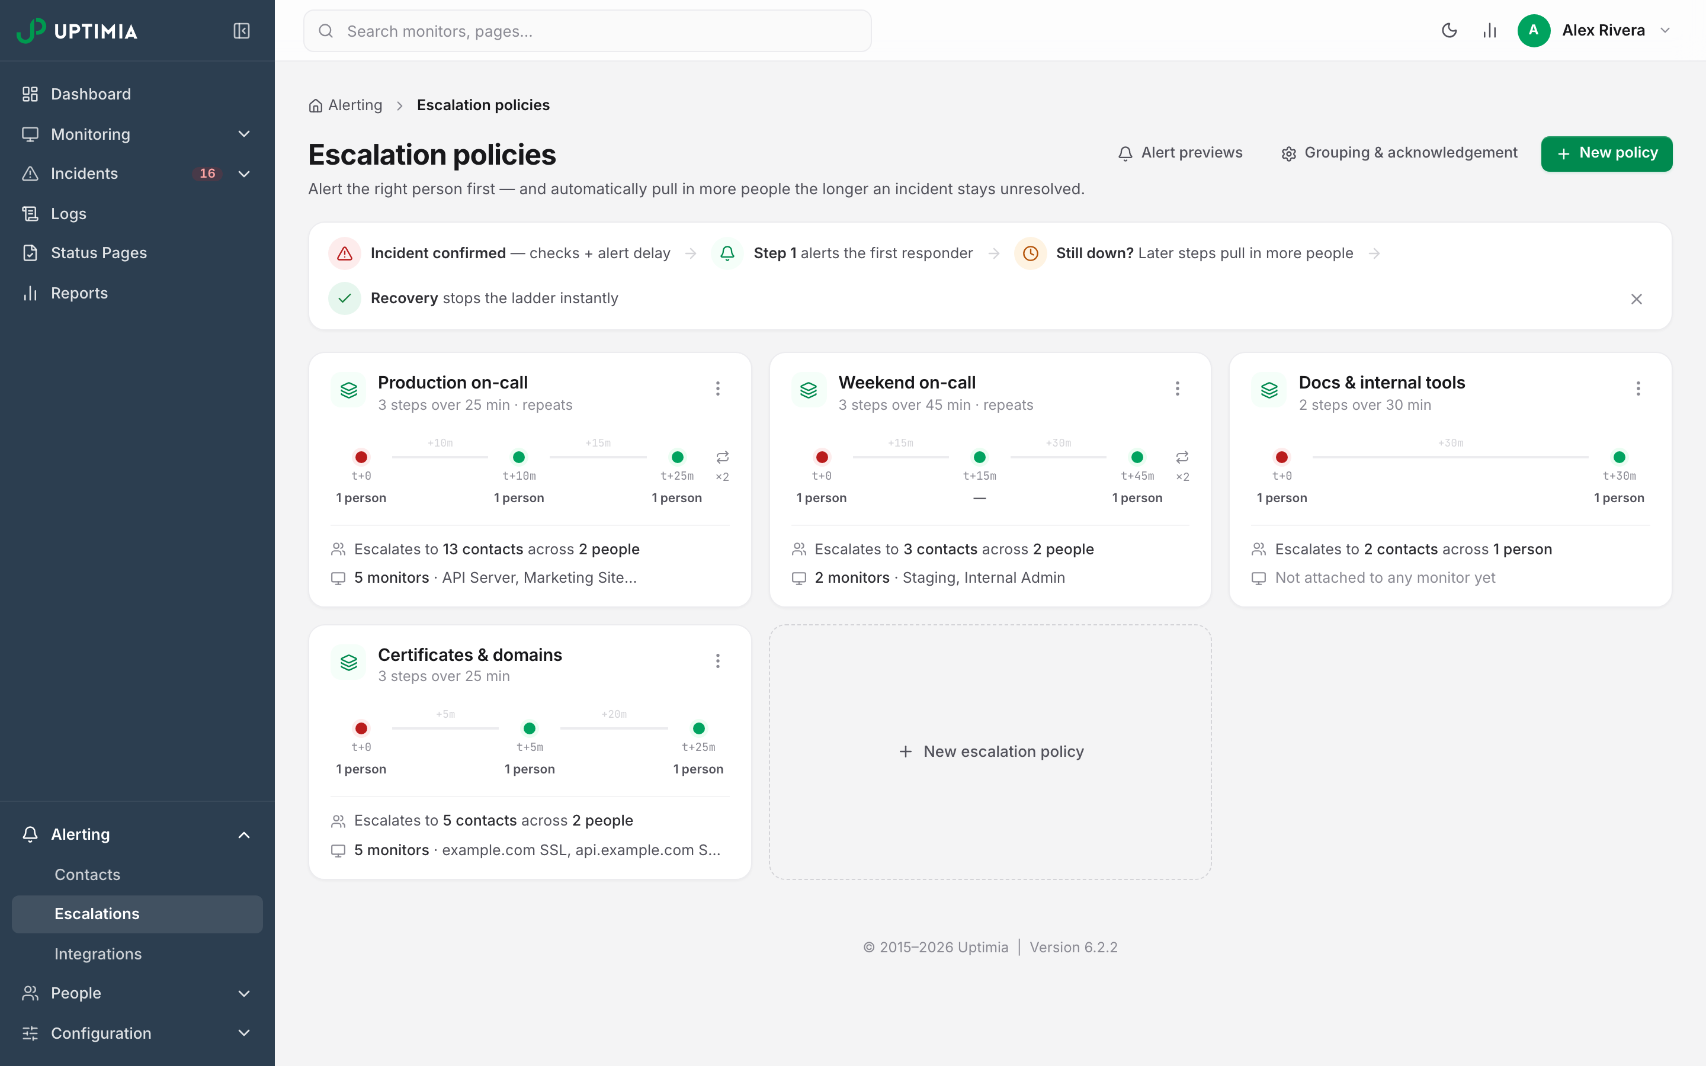This screenshot has width=1706, height=1066.
Task: Go to the Contacts subpage
Action: pos(137,874)
